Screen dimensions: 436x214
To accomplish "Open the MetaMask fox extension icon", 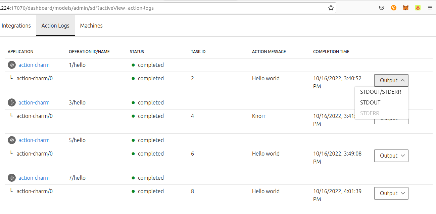I will click(405, 7).
